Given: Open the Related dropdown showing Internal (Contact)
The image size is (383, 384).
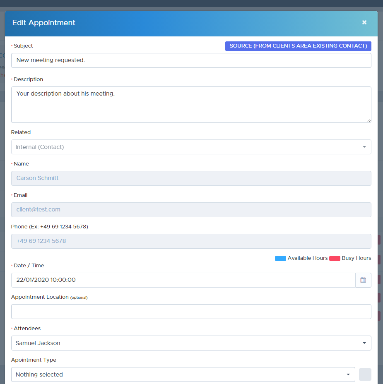Looking at the screenshot, I should (191, 147).
